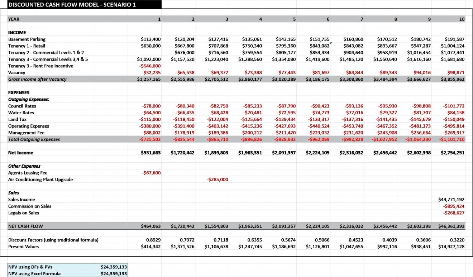Select Rent Free Incentive value -$546,000
Screen dimensions: 473x277
150,66
